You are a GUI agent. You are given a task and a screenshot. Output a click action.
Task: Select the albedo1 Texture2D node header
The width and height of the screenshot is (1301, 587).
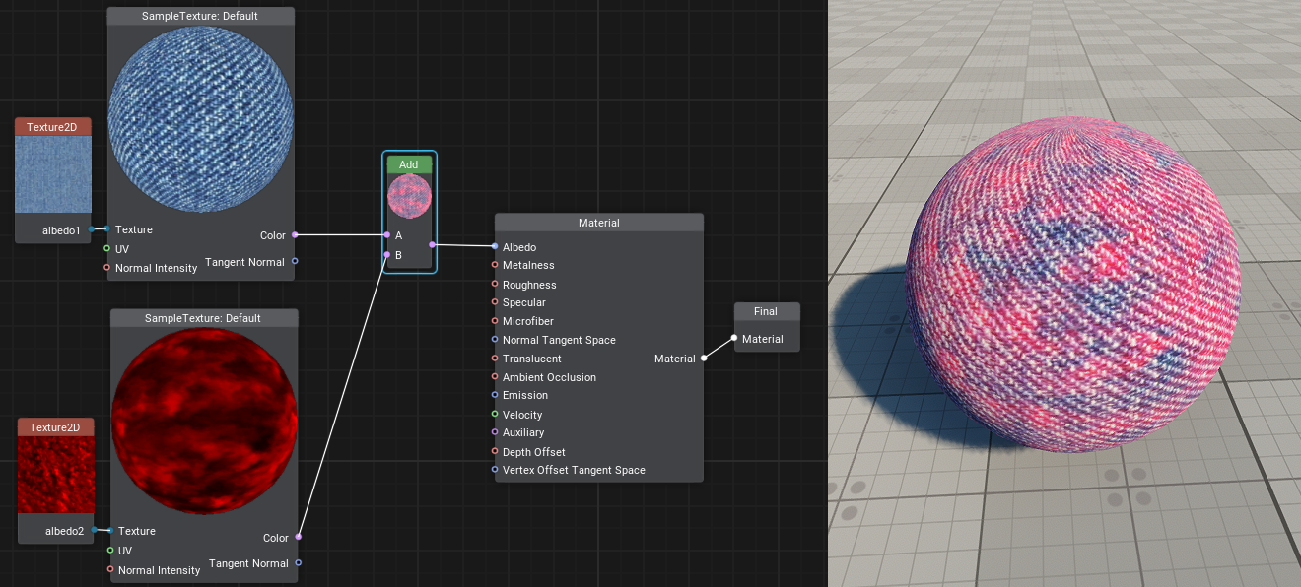[x=53, y=127]
